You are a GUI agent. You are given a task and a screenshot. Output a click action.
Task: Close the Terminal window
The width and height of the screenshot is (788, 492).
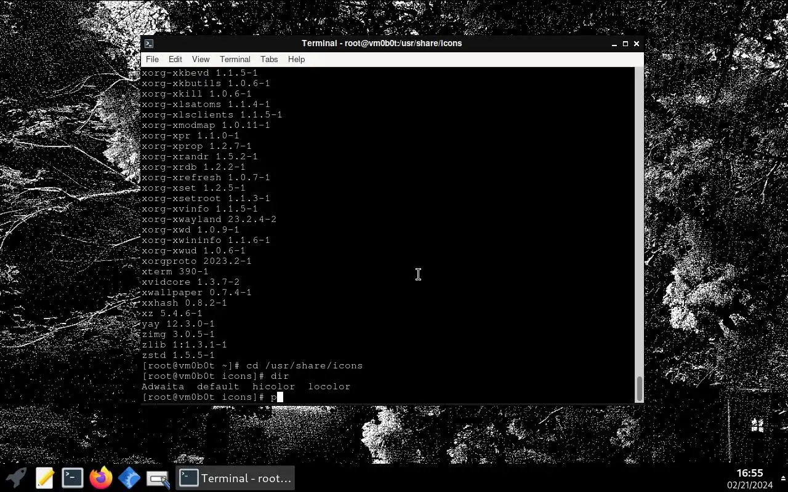(x=636, y=44)
